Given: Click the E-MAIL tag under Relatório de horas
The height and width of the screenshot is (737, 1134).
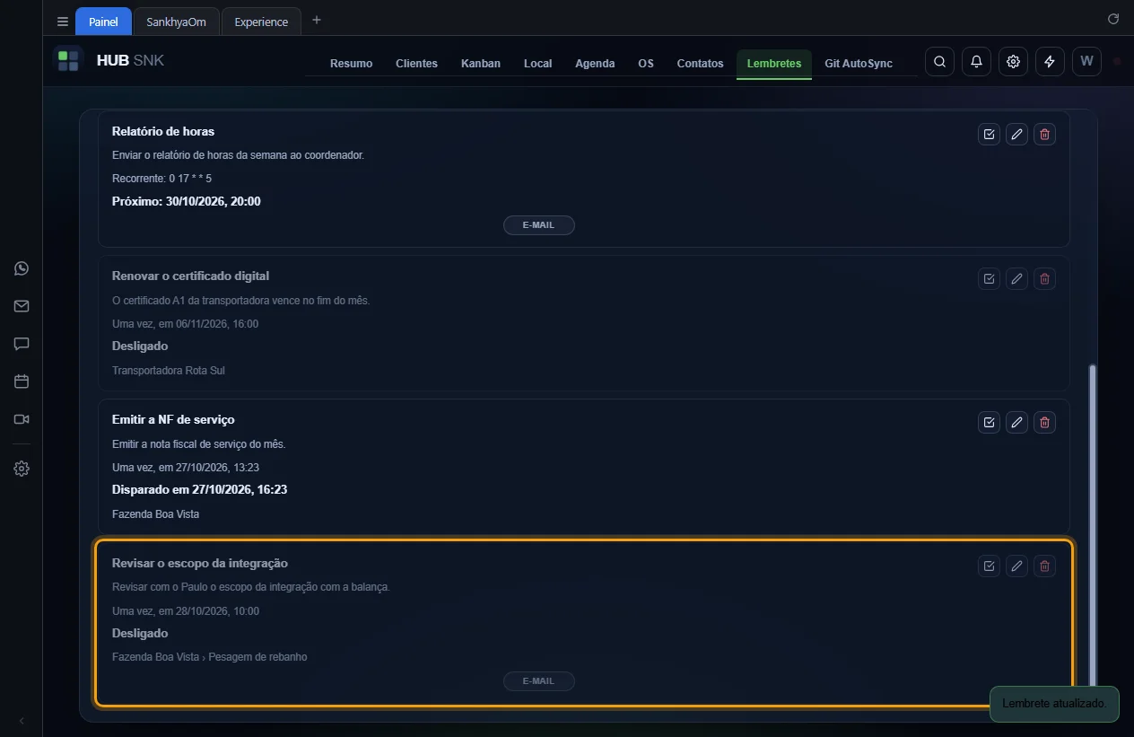Looking at the screenshot, I should (x=539, y=225).
